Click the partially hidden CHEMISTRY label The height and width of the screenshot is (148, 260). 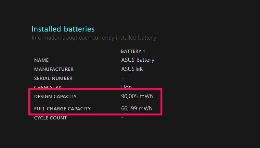tap(48, 87)
